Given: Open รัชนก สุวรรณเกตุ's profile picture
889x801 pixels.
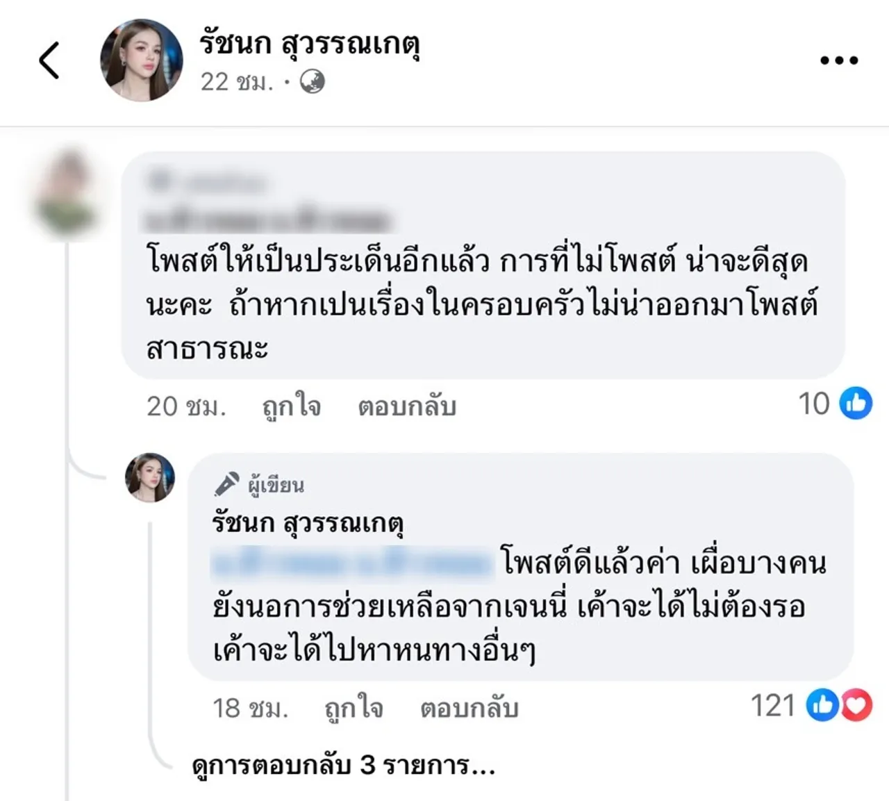Looking at the screenshot, I should coord(141,59).
